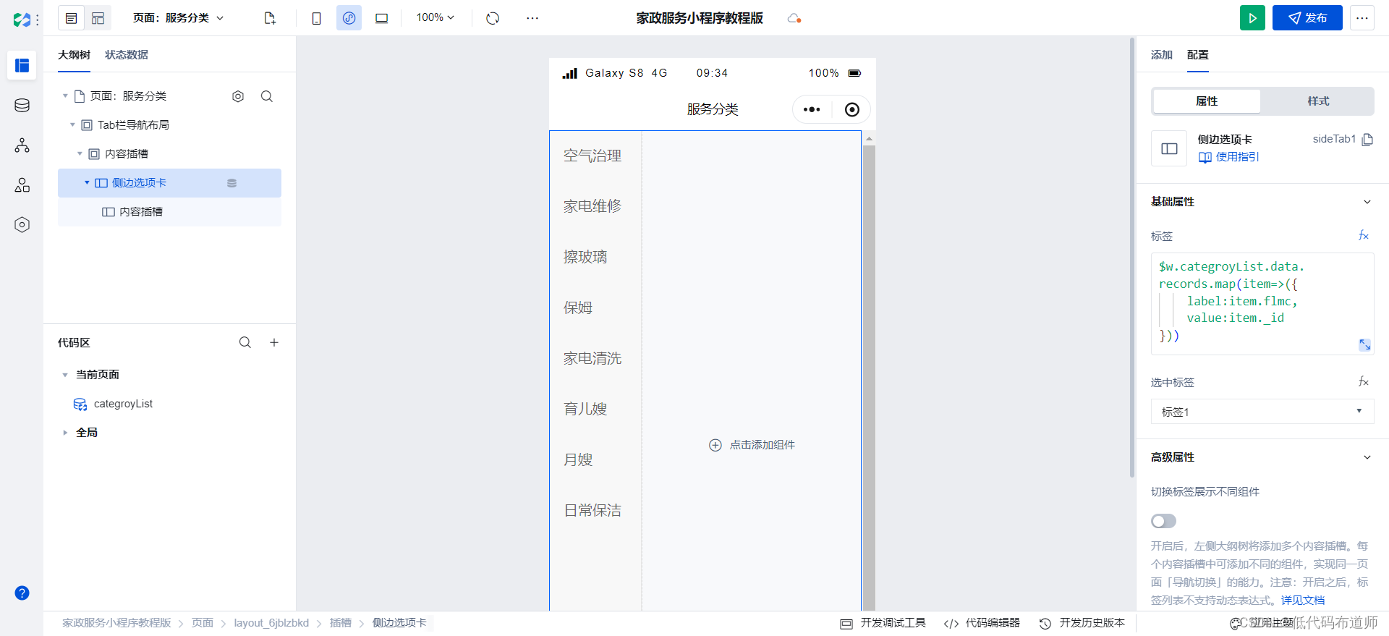Viewport: 1389px width, 636px height.
Task: Open the users and roles sidebar icon
Action: pyautogui.click(x=22, y=185)
